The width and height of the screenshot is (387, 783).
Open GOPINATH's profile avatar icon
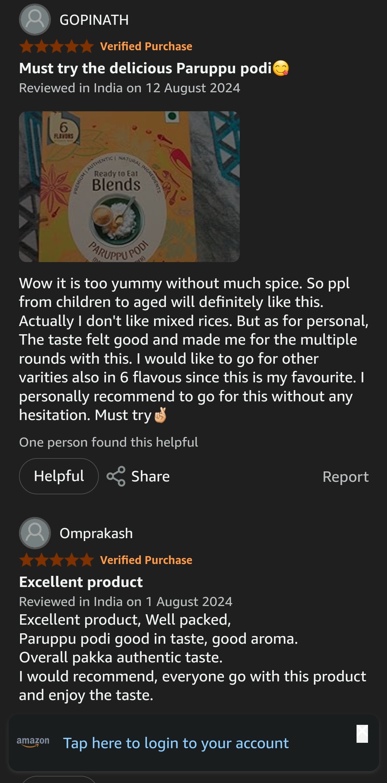tap(35, 19)
